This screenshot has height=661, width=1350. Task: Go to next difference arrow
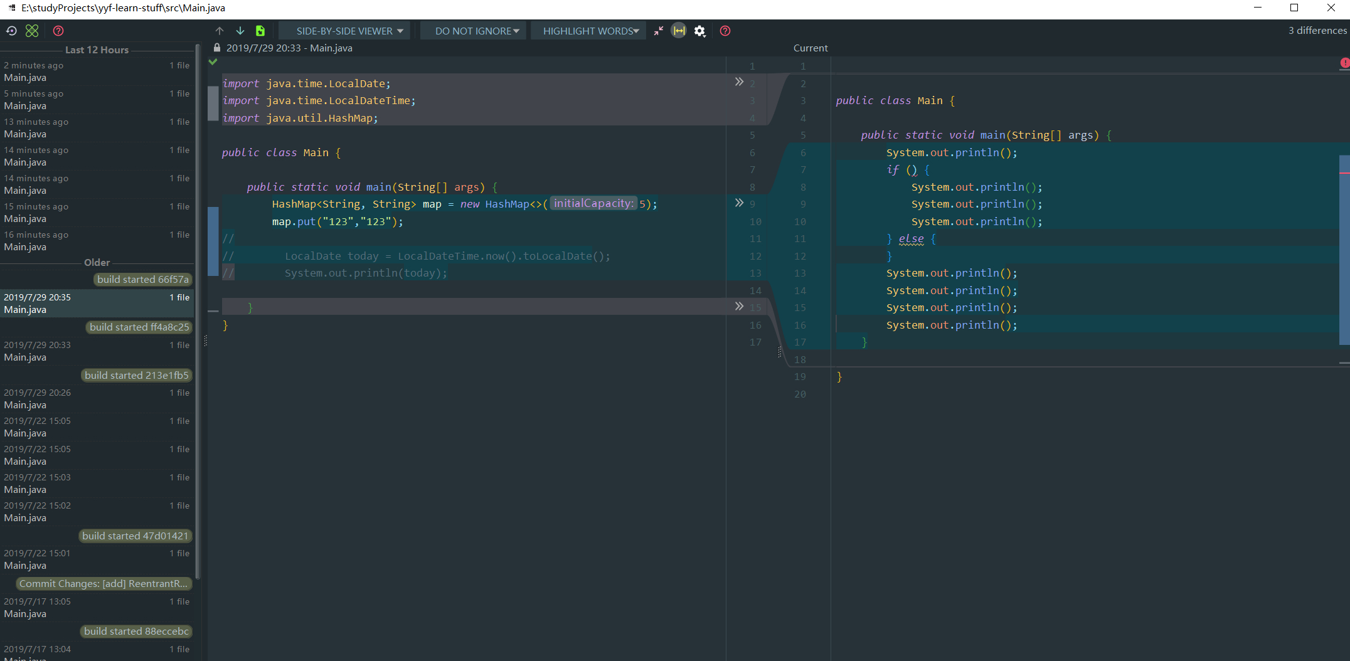(240, 31)
